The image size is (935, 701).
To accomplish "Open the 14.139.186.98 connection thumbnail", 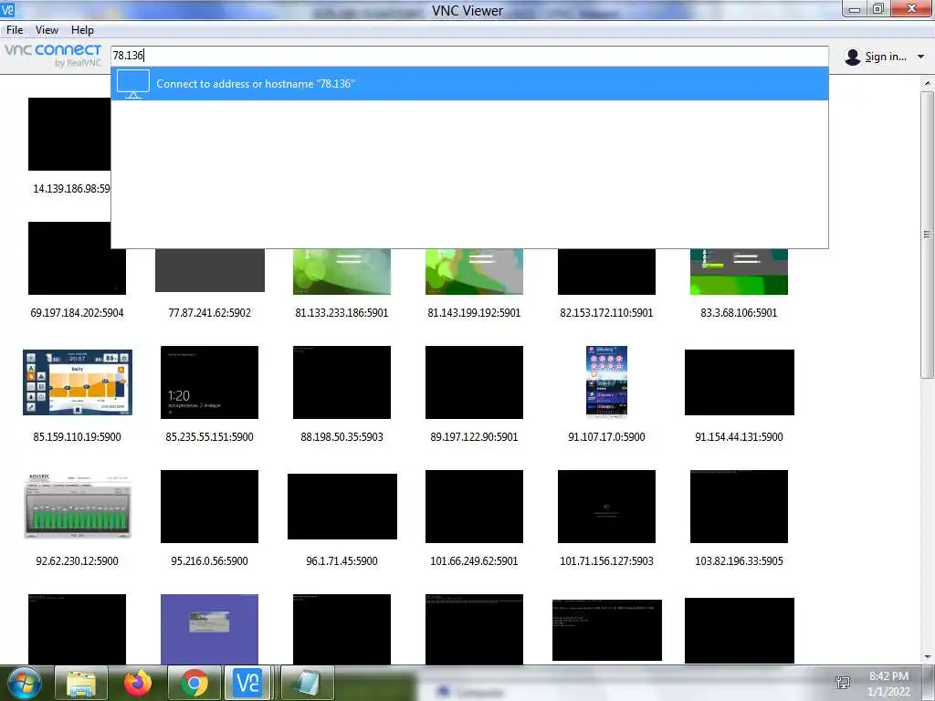I will [69, 134].
